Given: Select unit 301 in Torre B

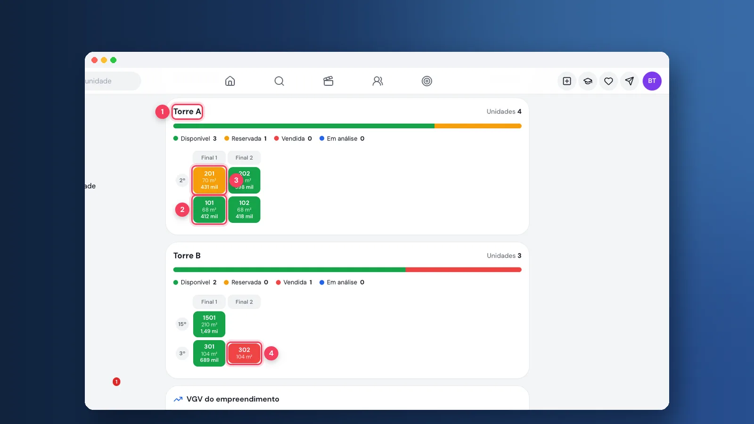Looking at the screenshot, I should (209, 353).
